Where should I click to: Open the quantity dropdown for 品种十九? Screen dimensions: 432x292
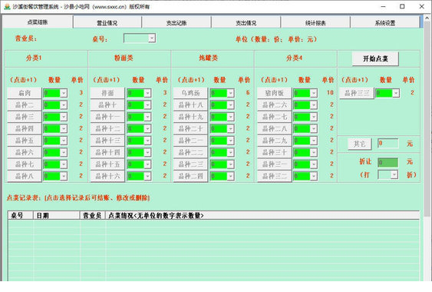(x=231, y=117)
